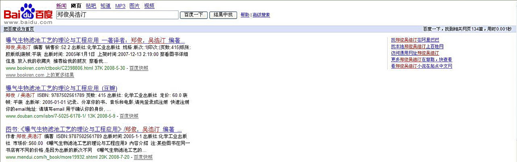Image resolution: width=517 pixels, height=162 pixels.
Task: Open the 帮助 link
Action: pos(245,15)
